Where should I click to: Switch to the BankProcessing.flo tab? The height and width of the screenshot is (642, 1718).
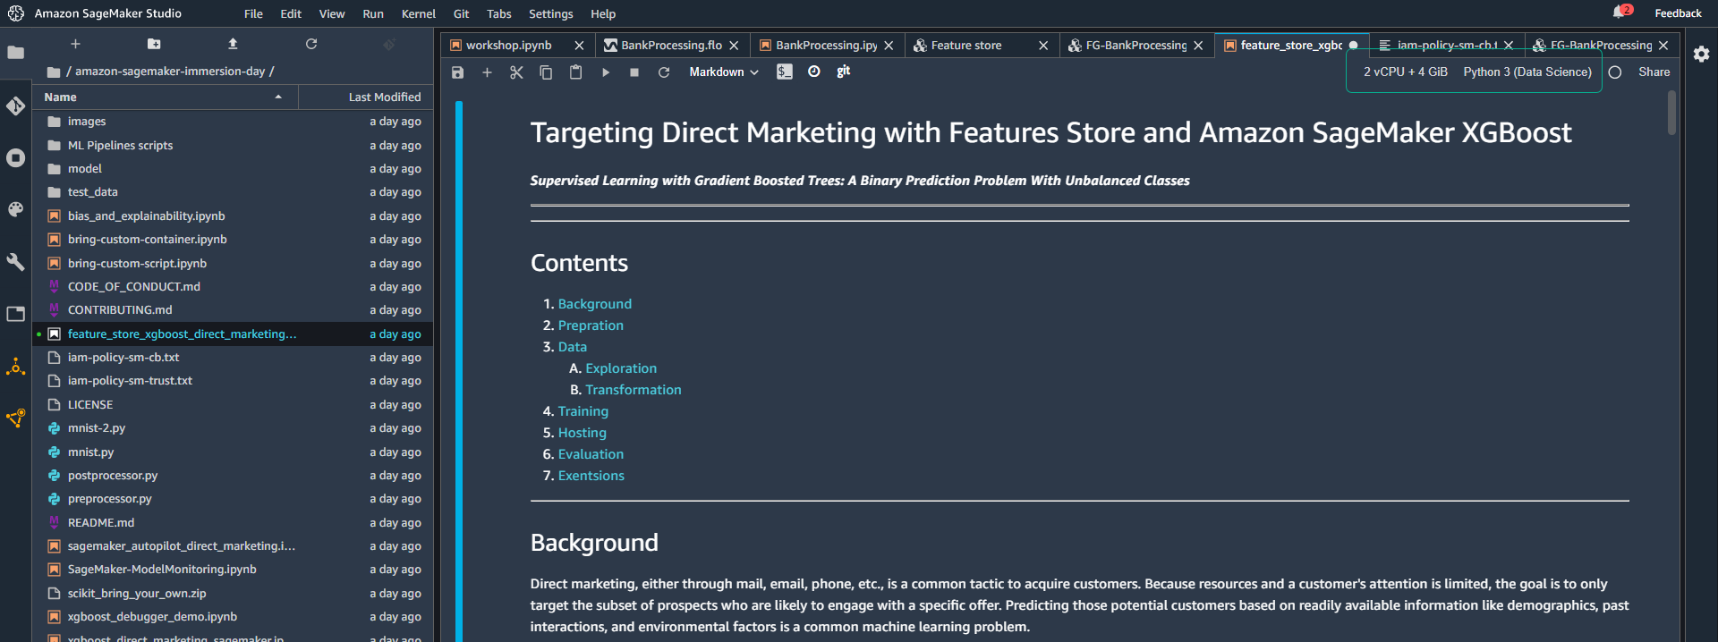coord(672,46)
